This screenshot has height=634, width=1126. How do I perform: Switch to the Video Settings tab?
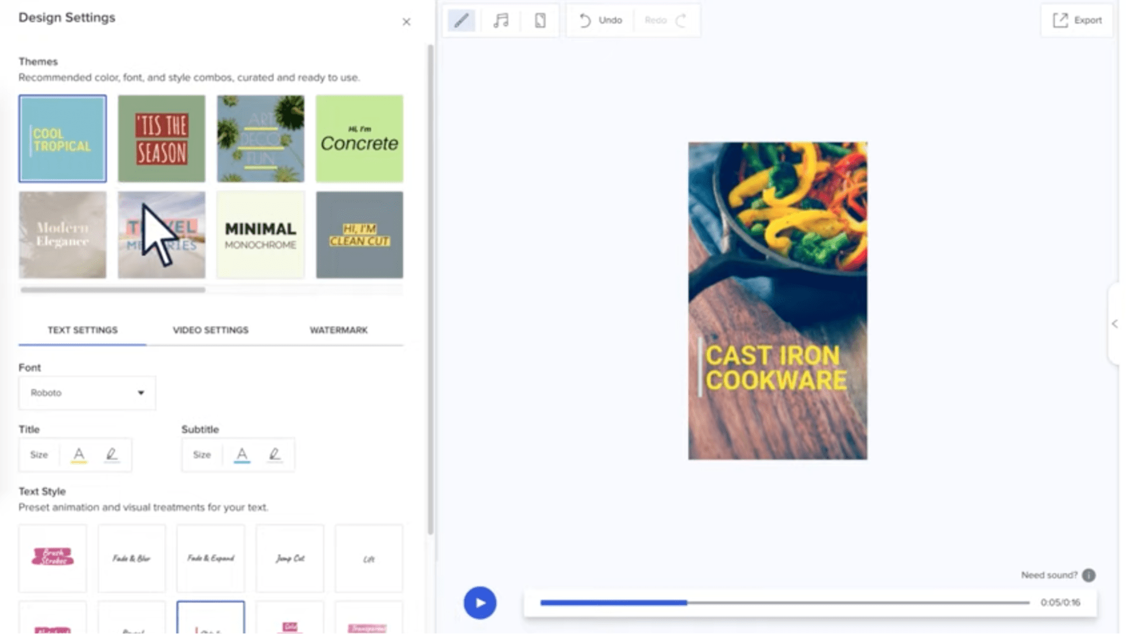coord(210,330)
